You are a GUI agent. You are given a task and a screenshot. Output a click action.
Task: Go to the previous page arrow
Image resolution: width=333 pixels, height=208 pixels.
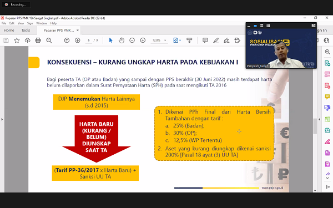coord(67,40)
